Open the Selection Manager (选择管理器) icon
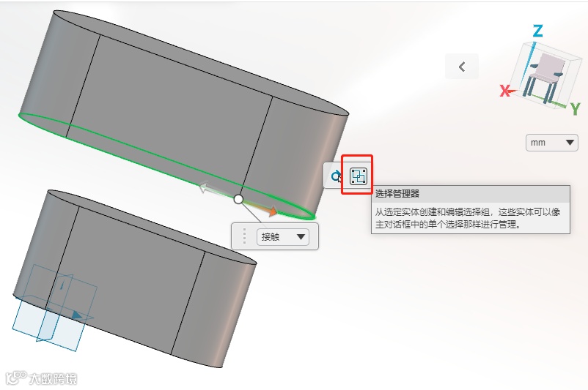The image size is (588, 390). [358, 176]
